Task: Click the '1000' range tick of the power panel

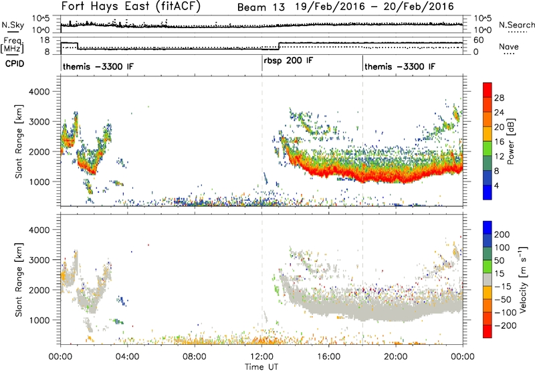Action: [x=39, y=181]
